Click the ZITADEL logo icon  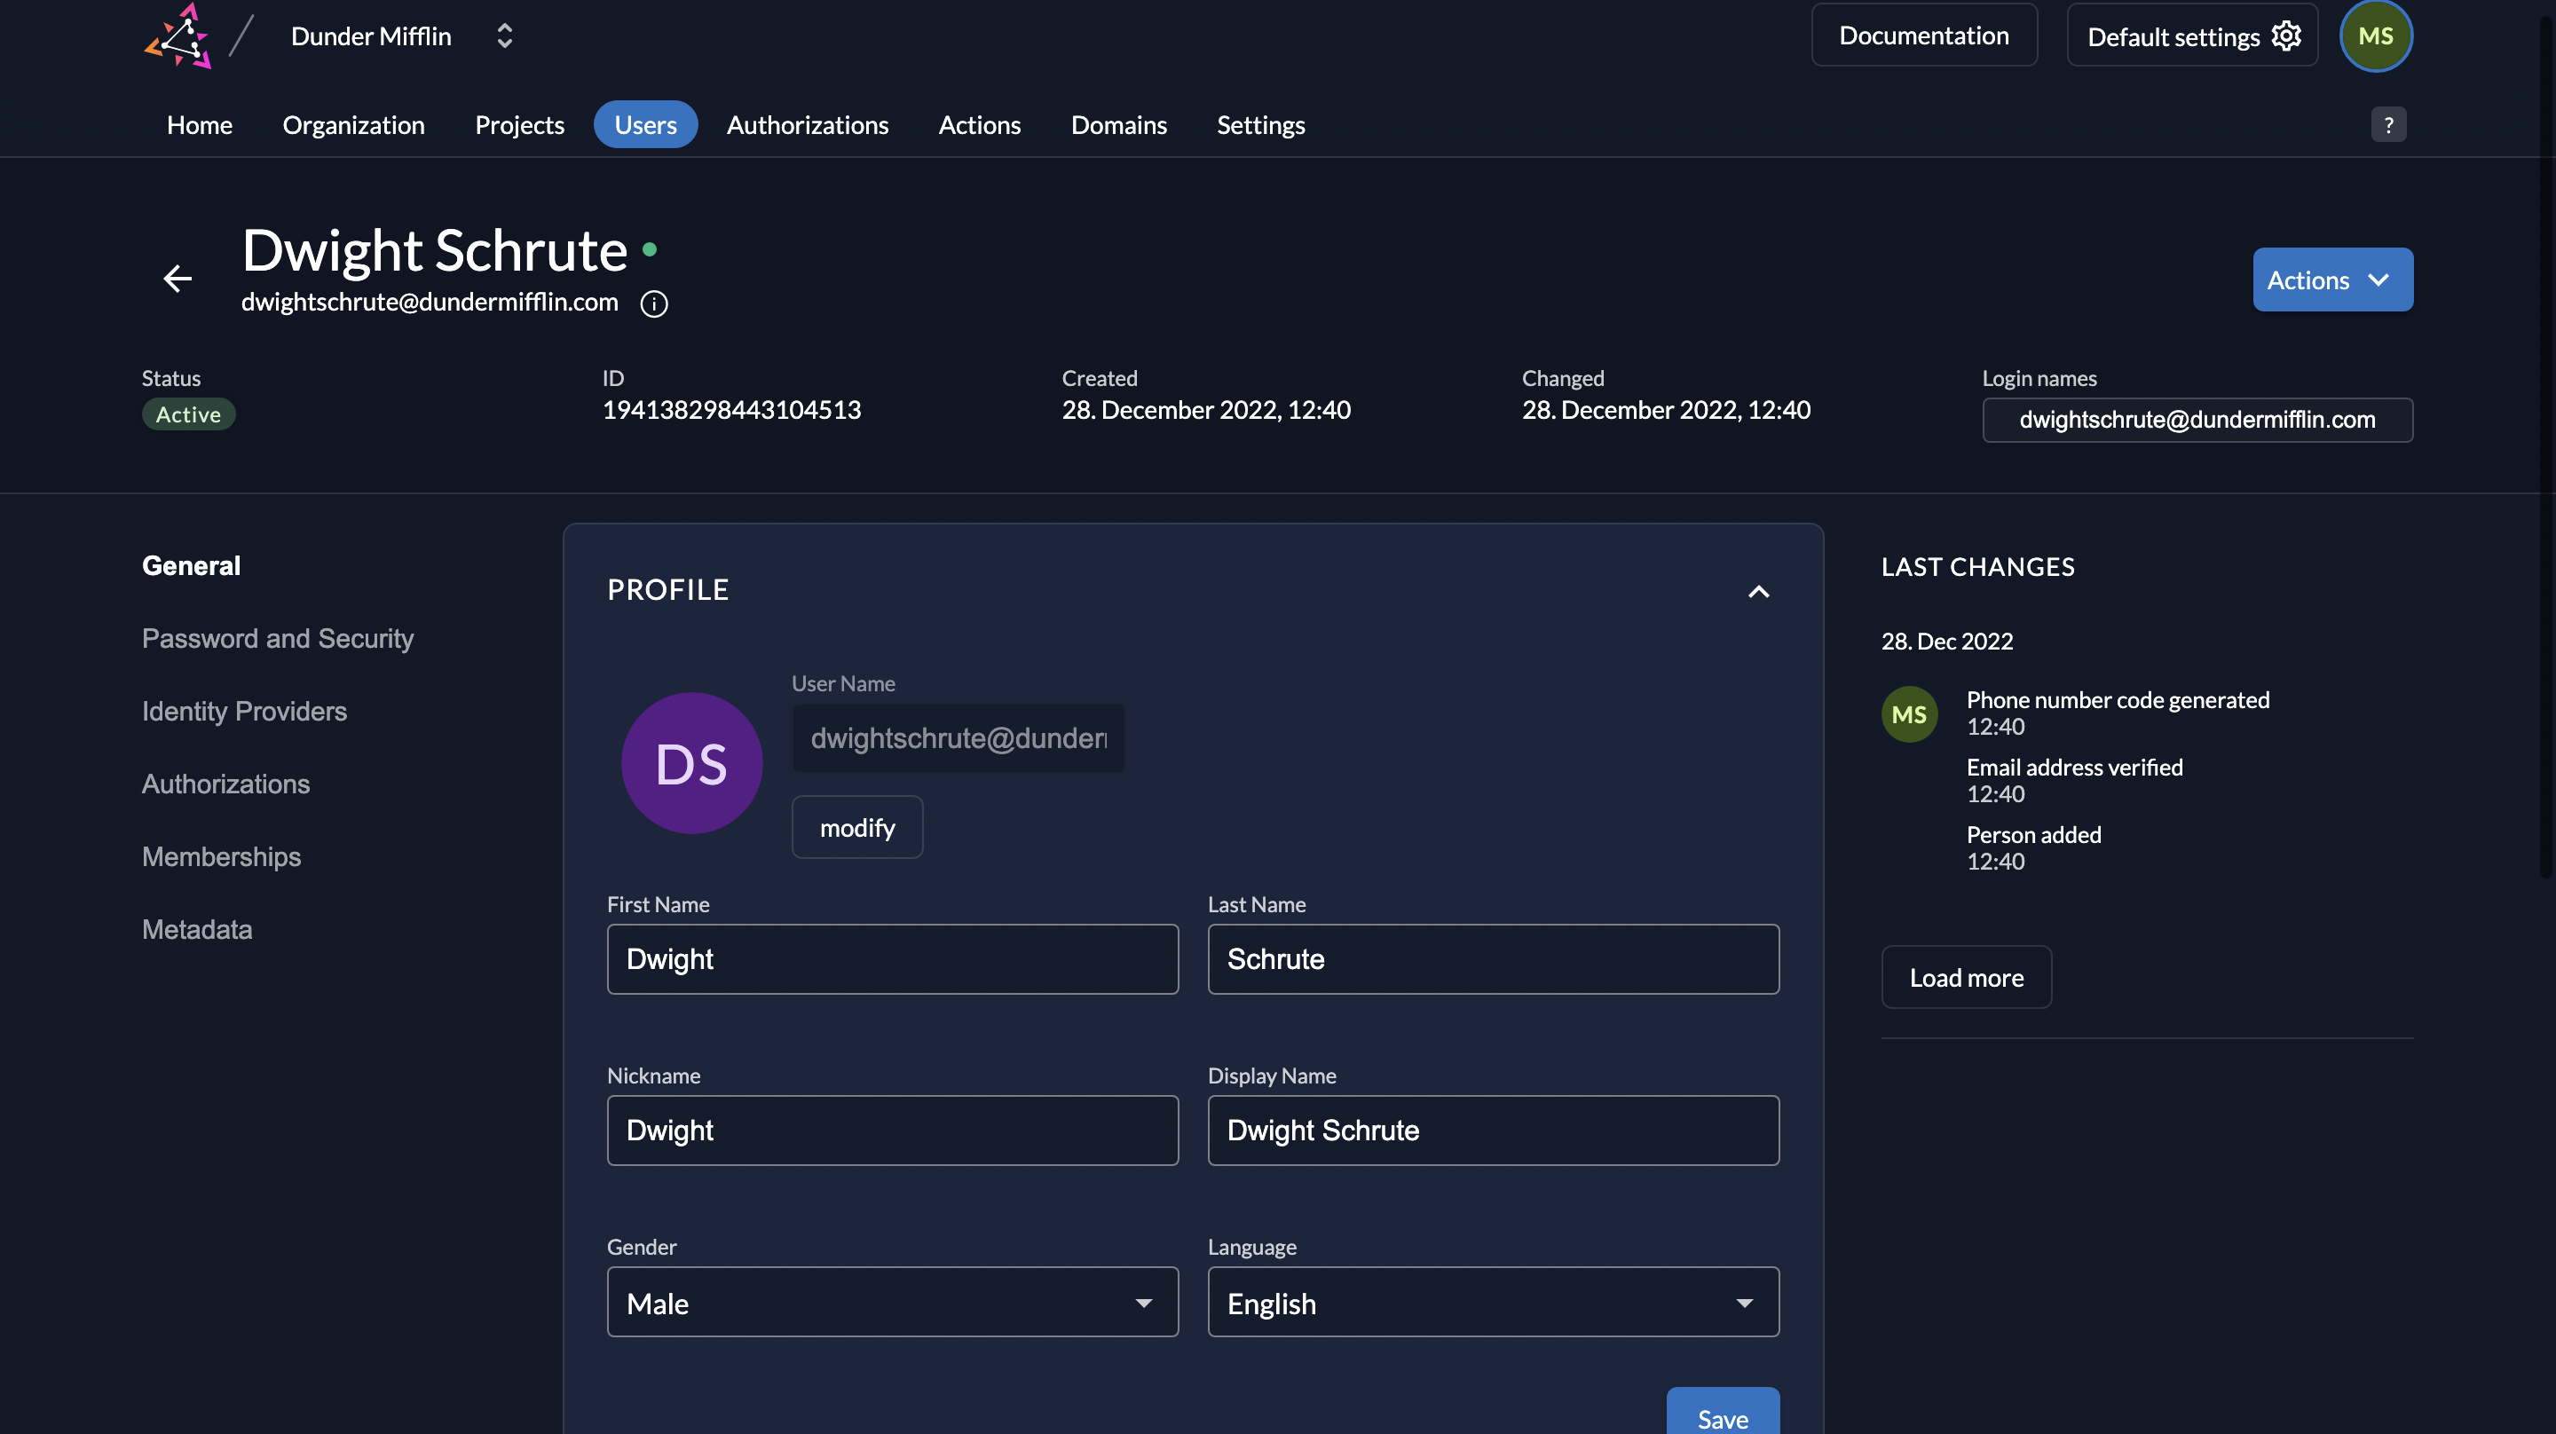178,36
